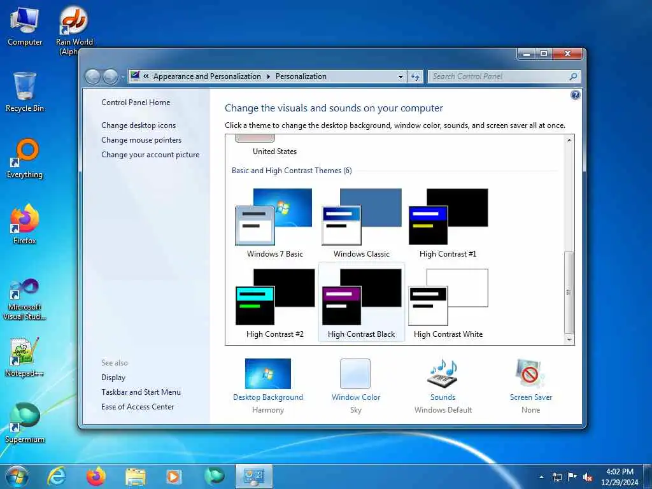Click the theme list scrollbar thumb

569,292
